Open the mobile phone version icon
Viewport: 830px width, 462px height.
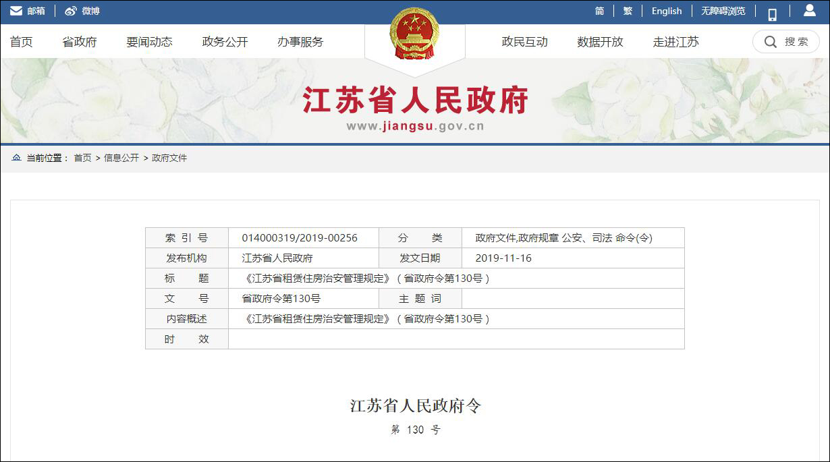(773, 14)
